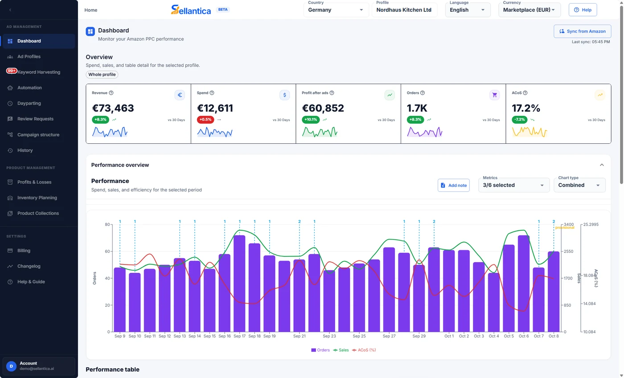This screenshot has width=624, height=378.
Task: Click the Automation robot icon
Action: click(x=10, y=88)
